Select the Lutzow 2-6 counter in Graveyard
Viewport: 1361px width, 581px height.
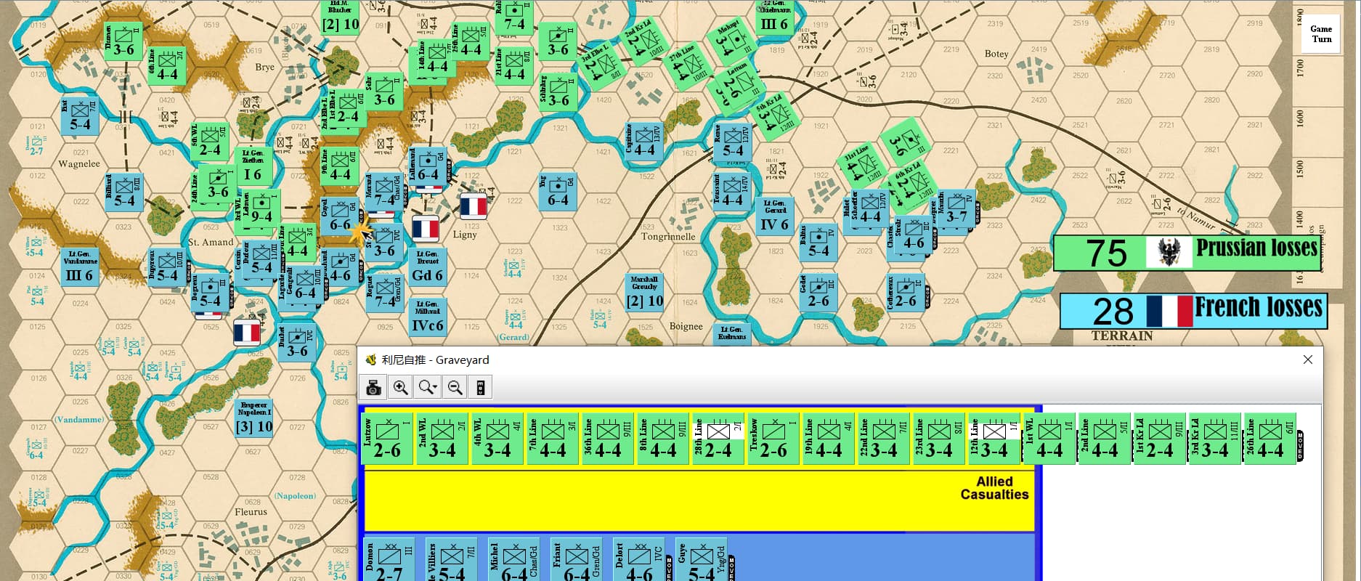387,439
